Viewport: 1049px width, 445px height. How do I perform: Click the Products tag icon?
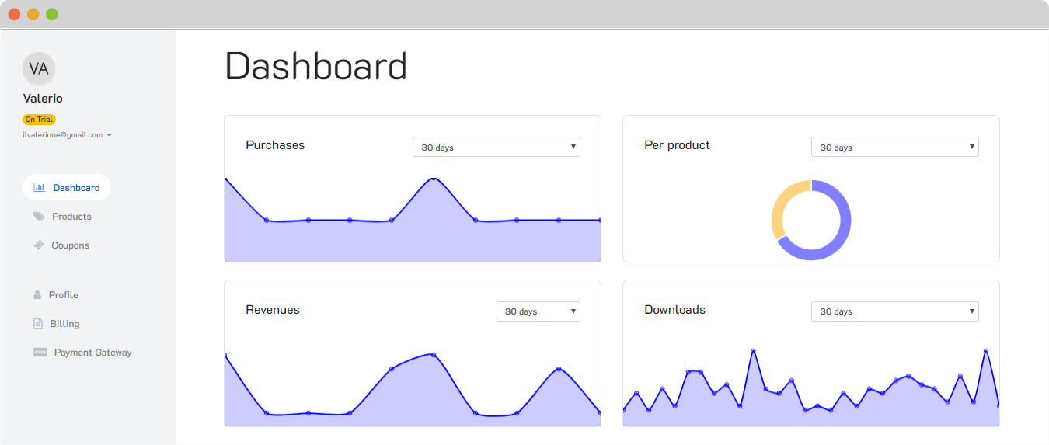click(39, 217)
